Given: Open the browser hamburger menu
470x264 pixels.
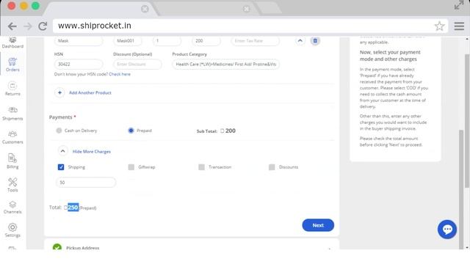Looking at the screenshot, I should [x=459, y=26].
